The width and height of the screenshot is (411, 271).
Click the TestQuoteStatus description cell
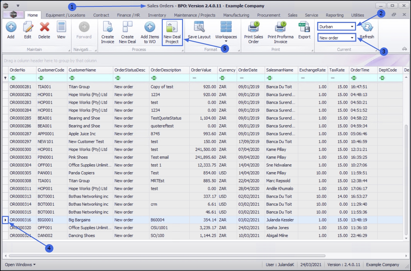click(x=169, y=118)
